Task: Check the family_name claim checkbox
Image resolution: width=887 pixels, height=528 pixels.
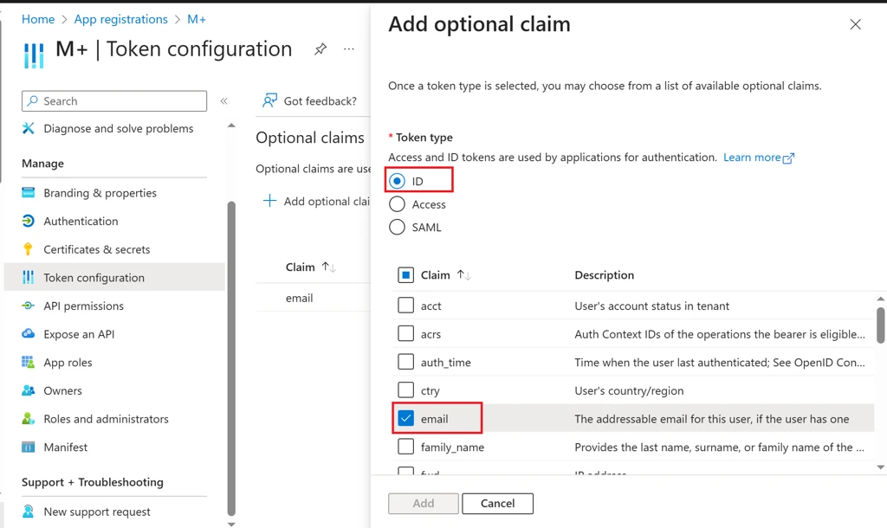Action: pos(405,448)
